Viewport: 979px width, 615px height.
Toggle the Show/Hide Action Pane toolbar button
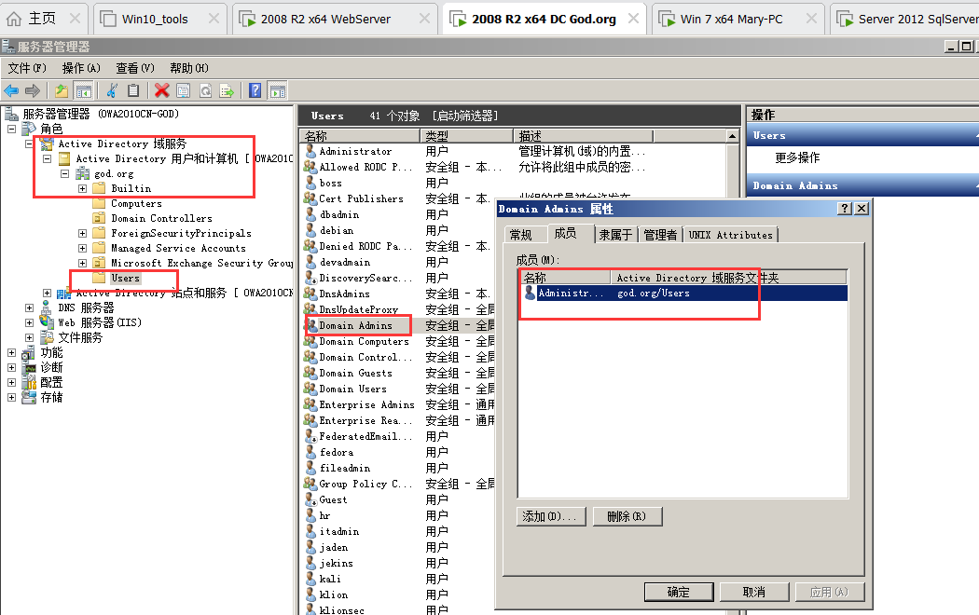pos(276,90)
